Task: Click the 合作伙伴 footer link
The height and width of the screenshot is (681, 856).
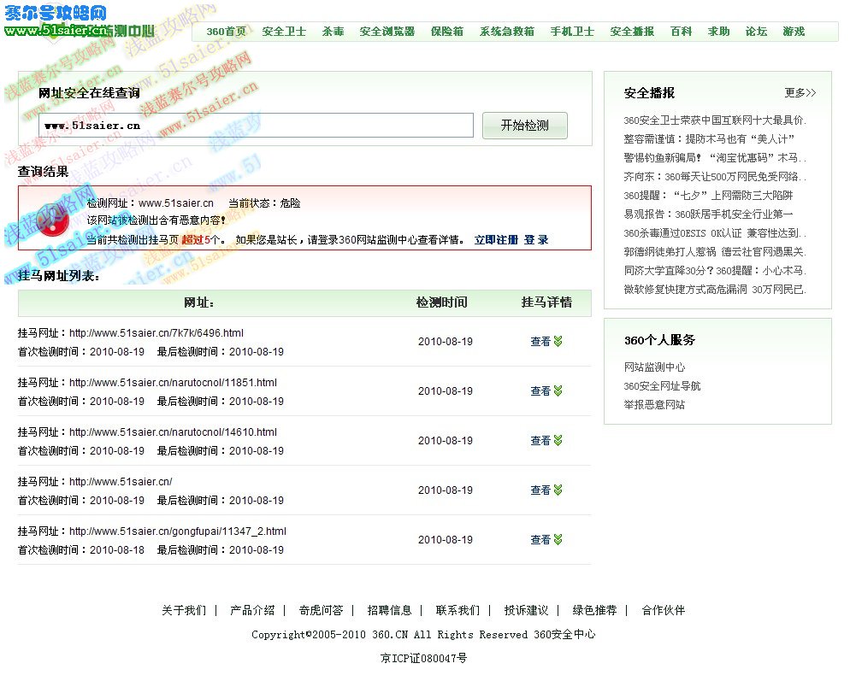Action: pyautogui.click(x=664, y=610)
